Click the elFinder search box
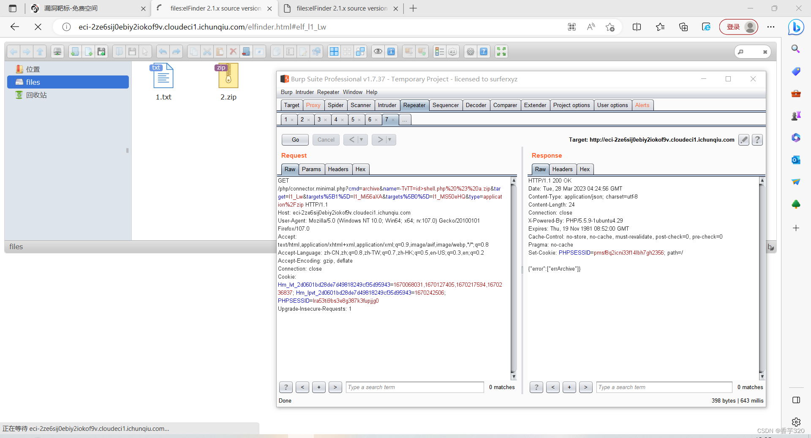Image resolution: width=811 pixels, height=438 pixels. pyautogui.click(x=752, y=52)
